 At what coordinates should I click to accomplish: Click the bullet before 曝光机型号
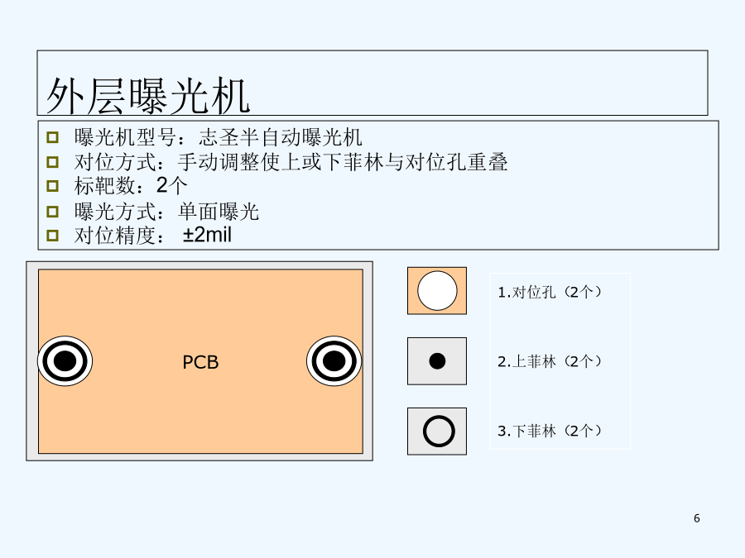pos(53,137)
